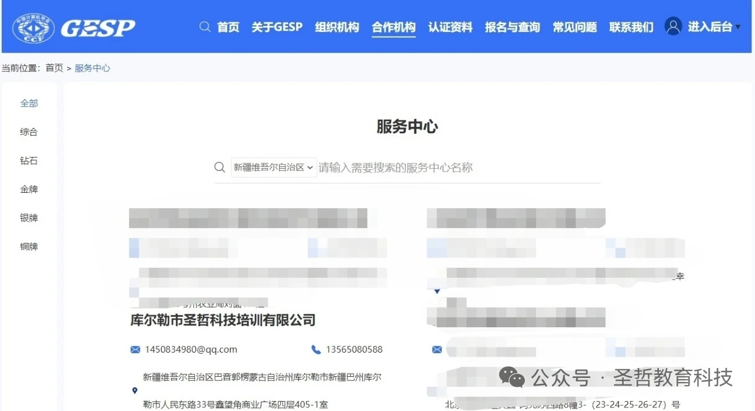Click the 库尔勒市圣哲科技培训有限公司 title
755x411 pixels.
coord(223,320)
